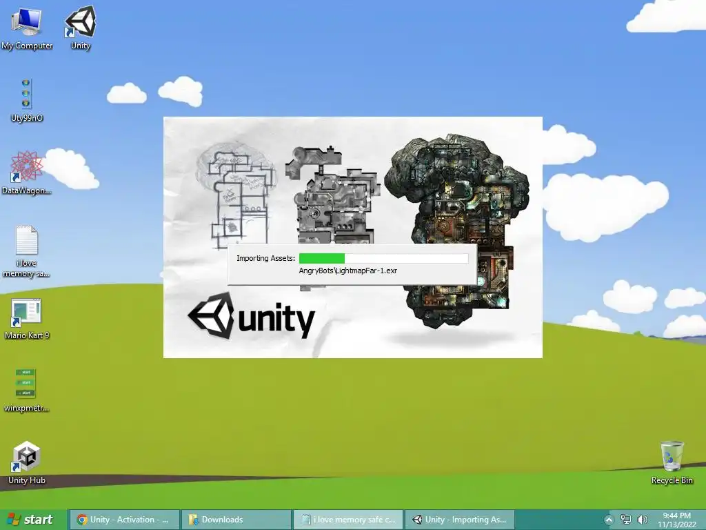Switch to Downloads folder taskbar item

pyautogui.click(x=236, y=520)
